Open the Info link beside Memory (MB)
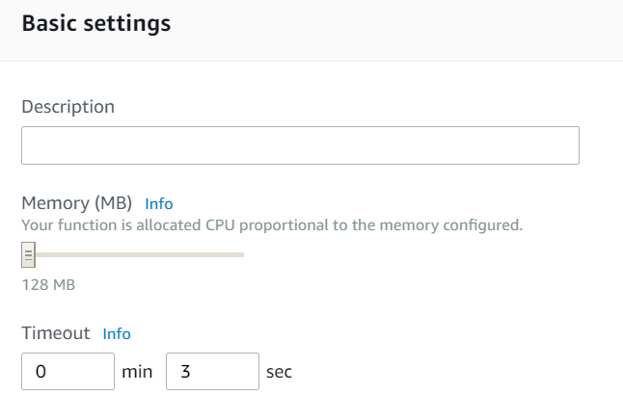623x420 pixels. point(159,204)
